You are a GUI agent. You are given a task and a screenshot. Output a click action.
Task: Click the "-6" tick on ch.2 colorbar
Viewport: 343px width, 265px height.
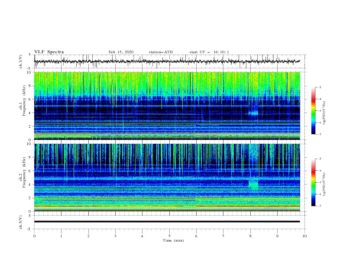(320, 194)
